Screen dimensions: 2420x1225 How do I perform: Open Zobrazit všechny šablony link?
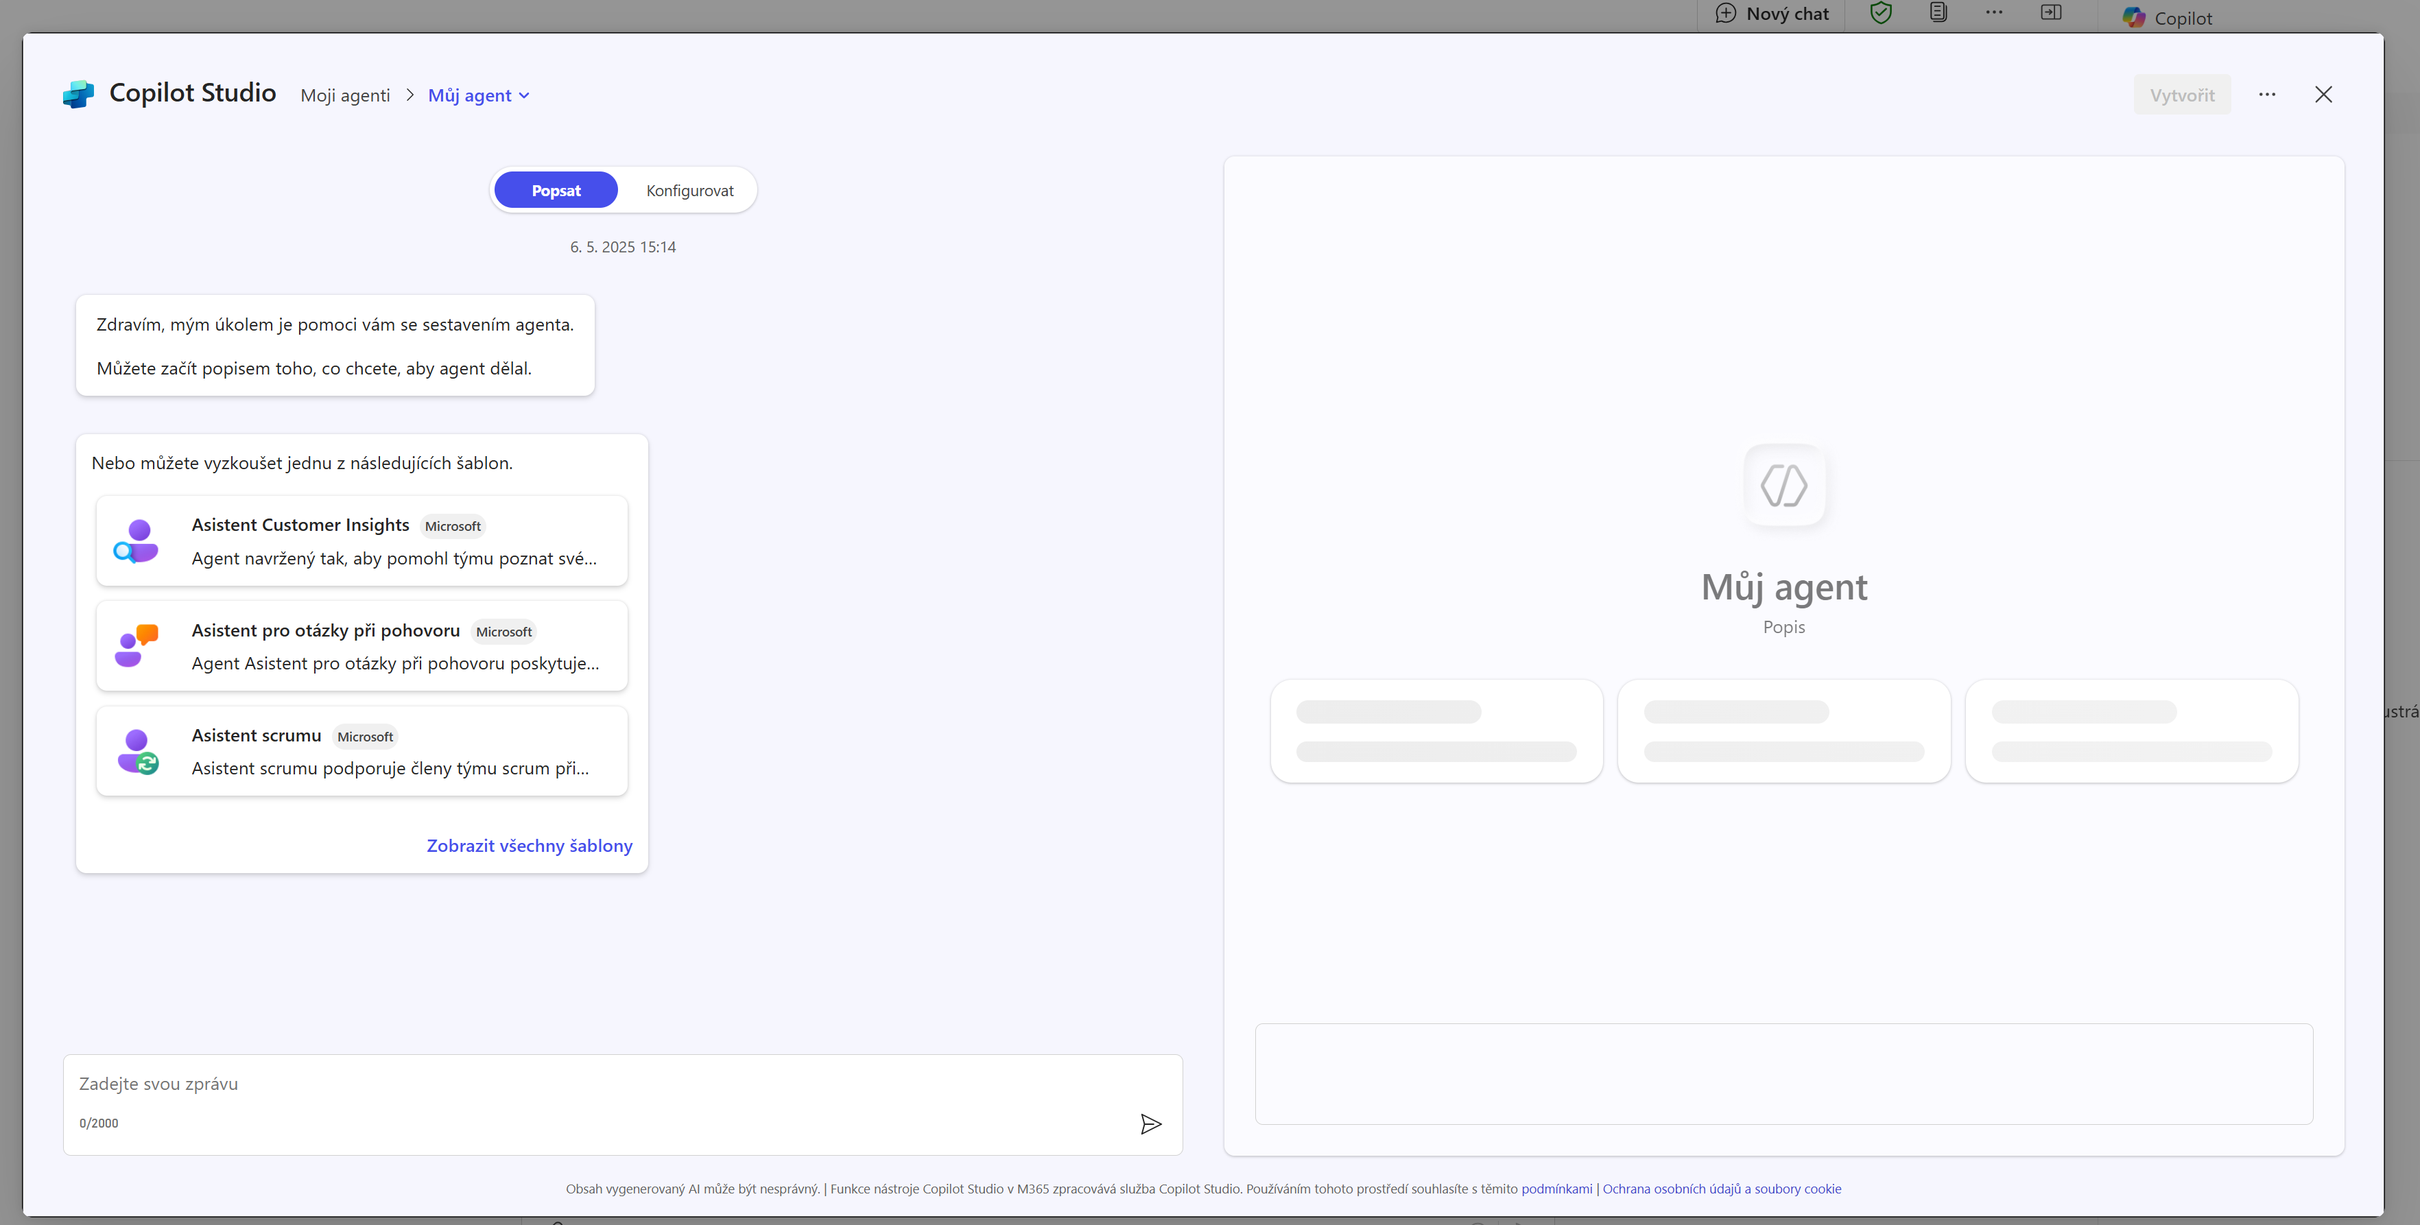click(530, 846)
